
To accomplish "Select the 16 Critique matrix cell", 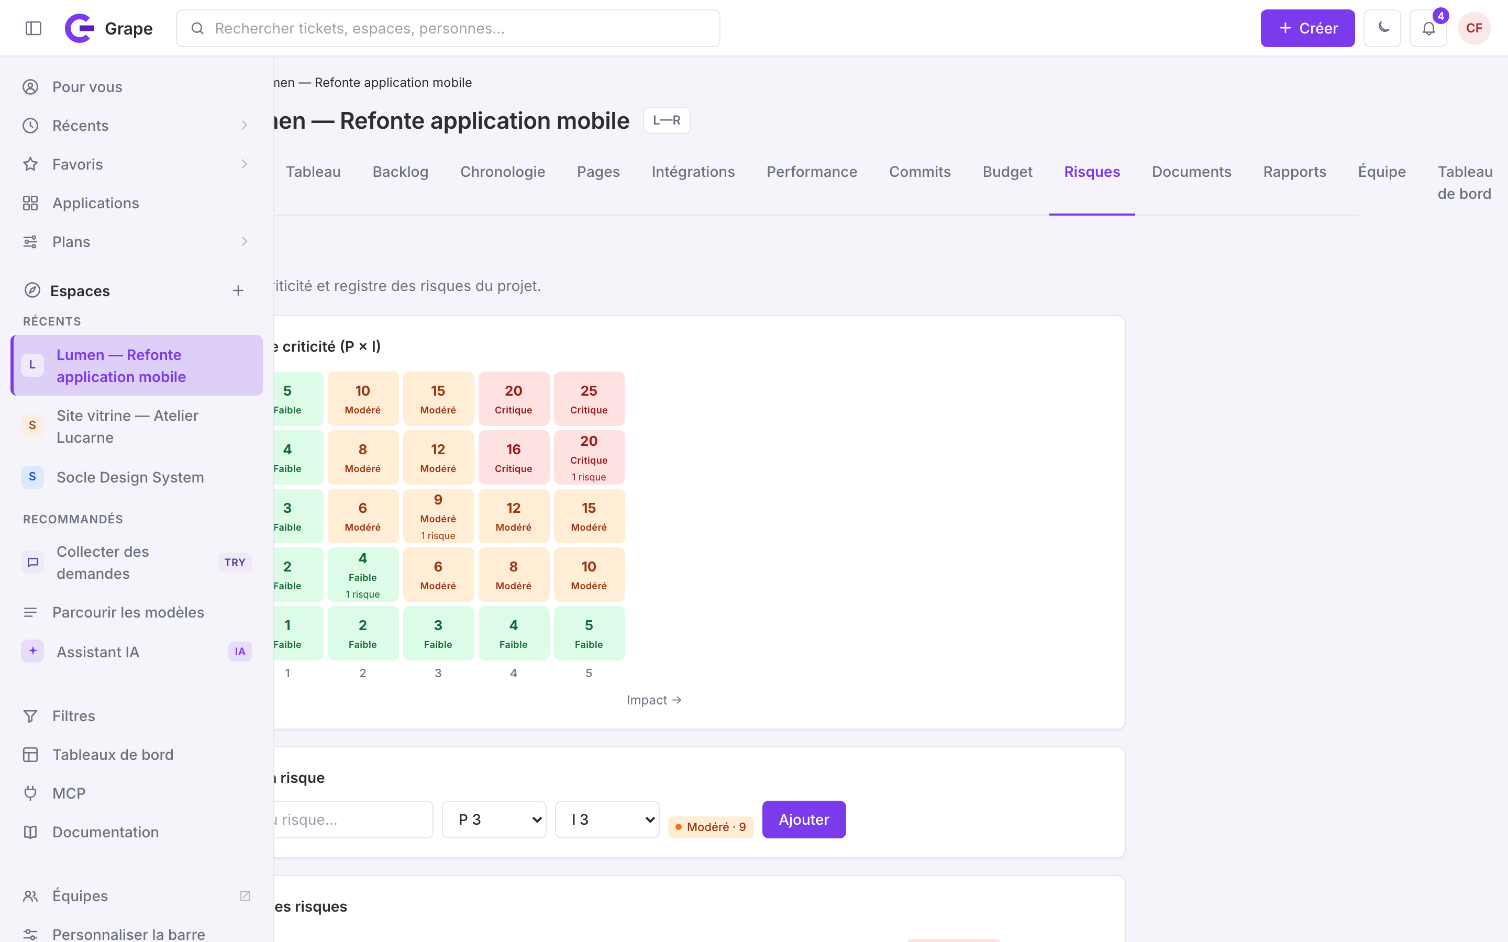I will coord(514,457).
